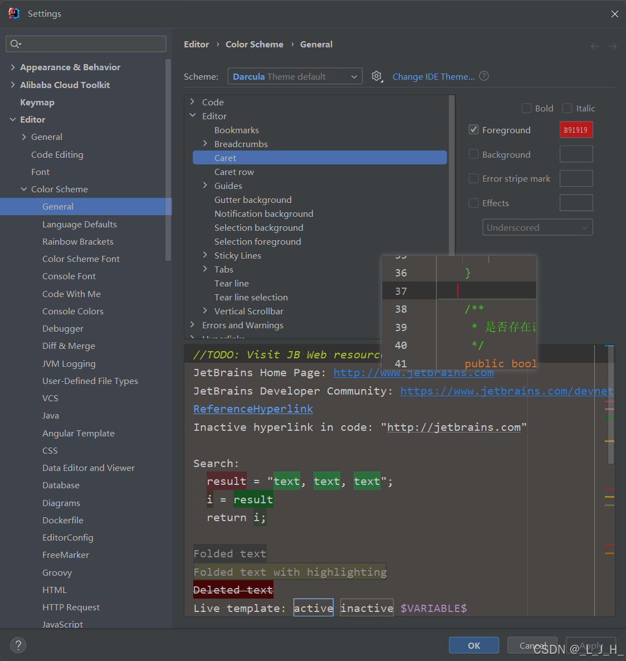Screen dimensions: 626x661
Task: Click the Change IDE Theme link
Action: [433, 77]
